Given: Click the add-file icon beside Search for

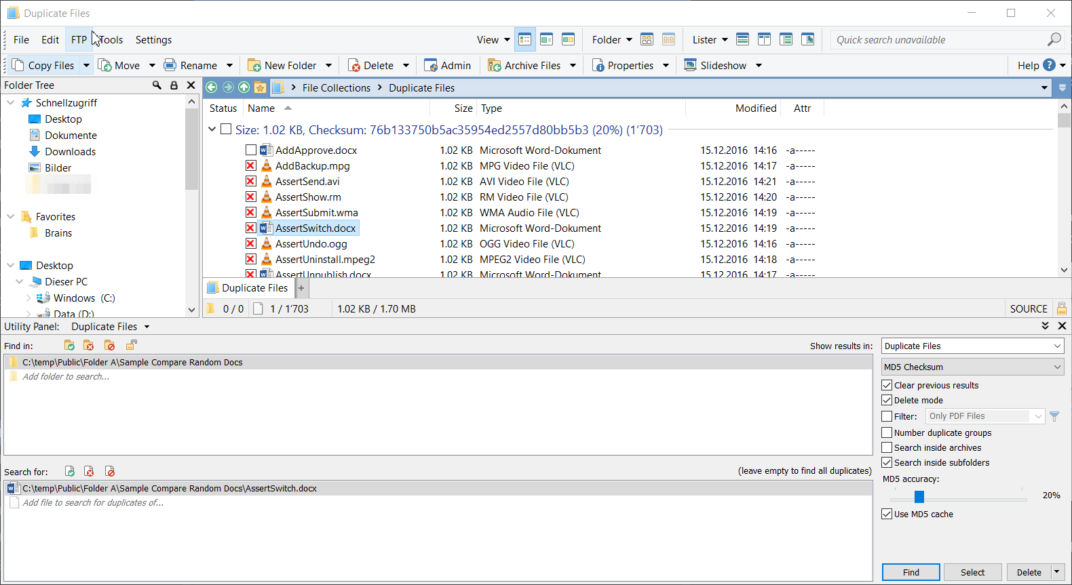Looking at the screenshot, I should [69, 471].
